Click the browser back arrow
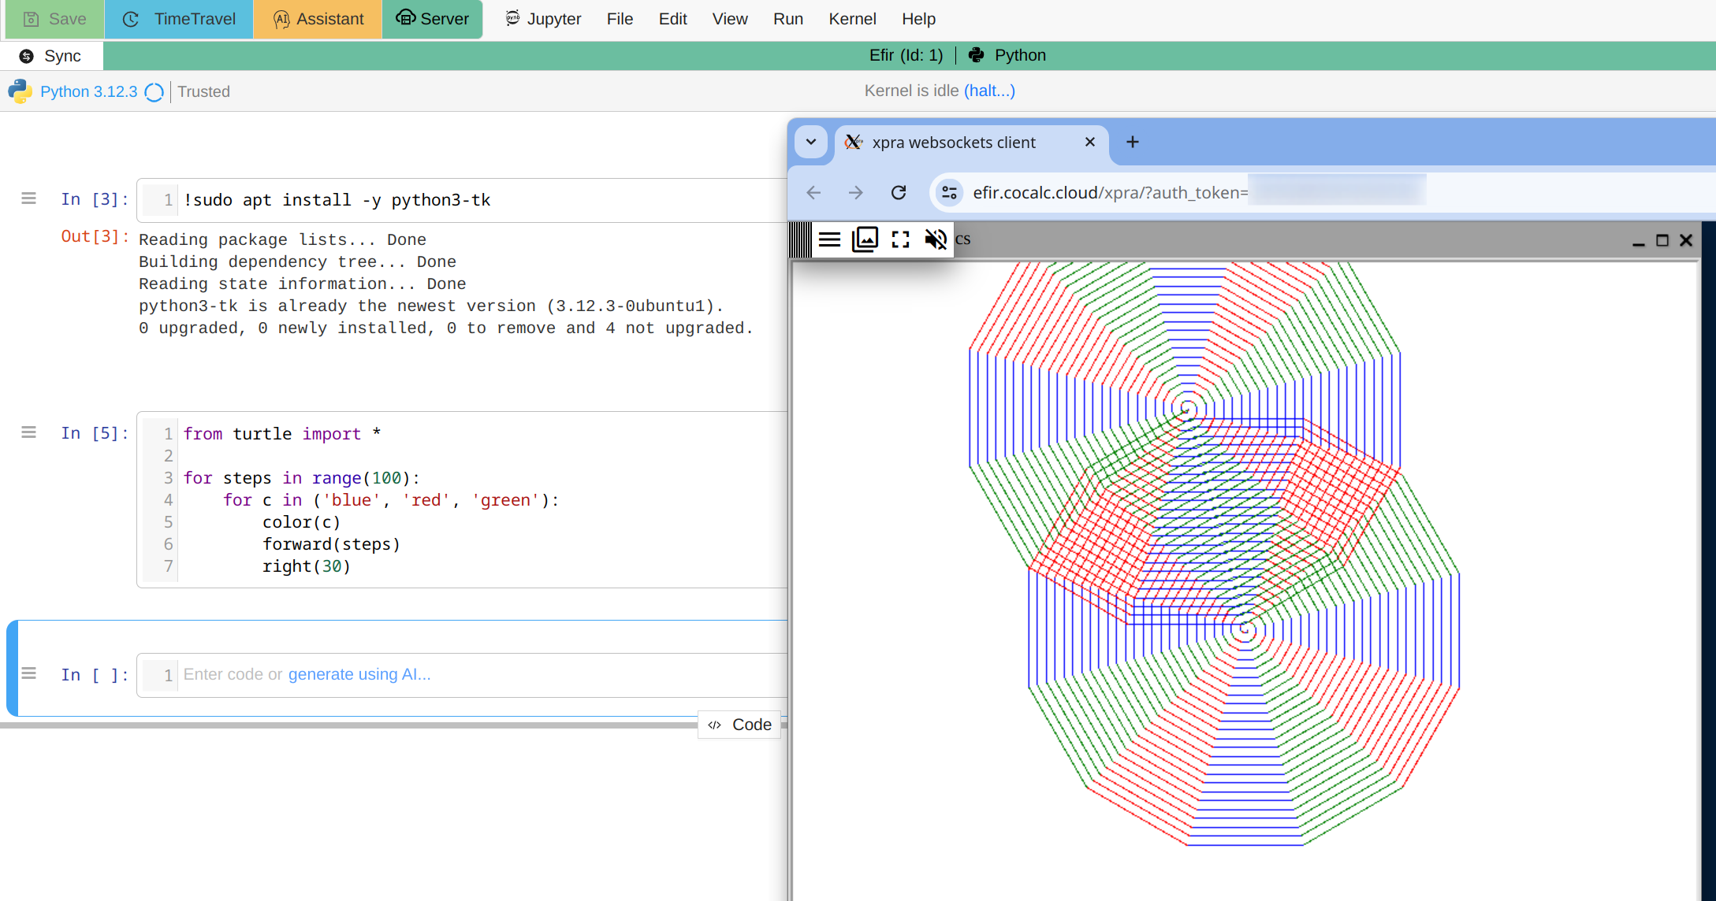The image size is (1716, 901). [x=814, y=193]
